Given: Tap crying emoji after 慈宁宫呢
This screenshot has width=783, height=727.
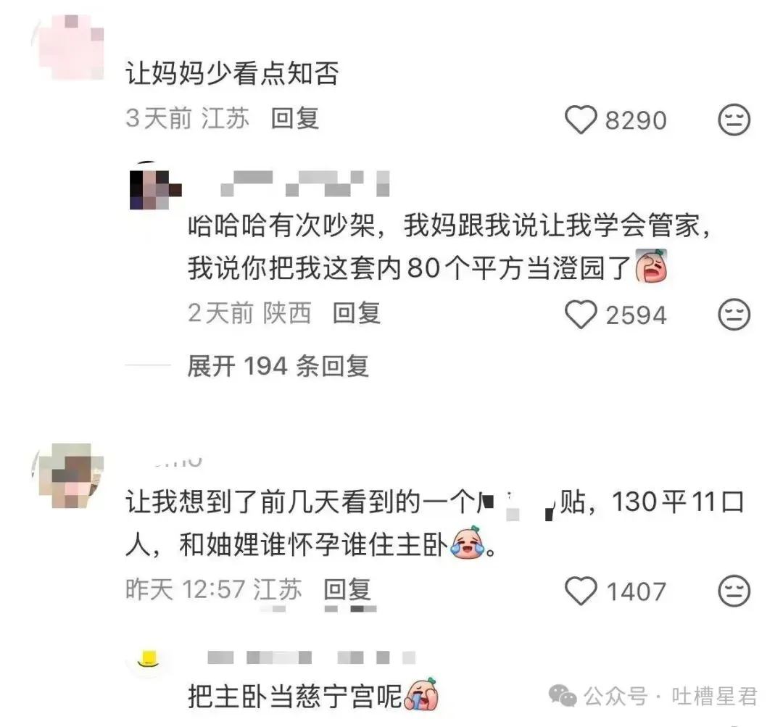Looking at the screenshot, I should 422,695.
